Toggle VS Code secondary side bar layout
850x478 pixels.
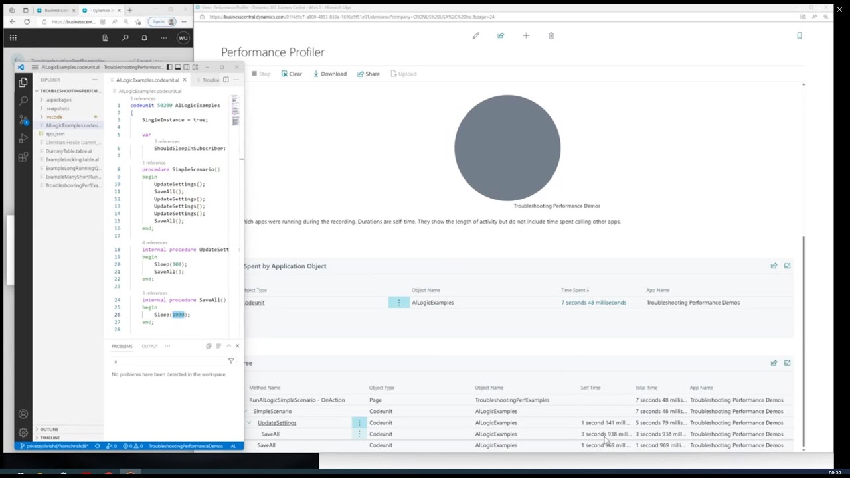point(187,67)
